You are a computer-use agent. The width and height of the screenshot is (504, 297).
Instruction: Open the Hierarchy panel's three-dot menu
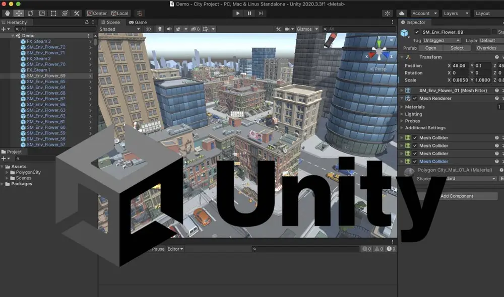pos(93,22)
